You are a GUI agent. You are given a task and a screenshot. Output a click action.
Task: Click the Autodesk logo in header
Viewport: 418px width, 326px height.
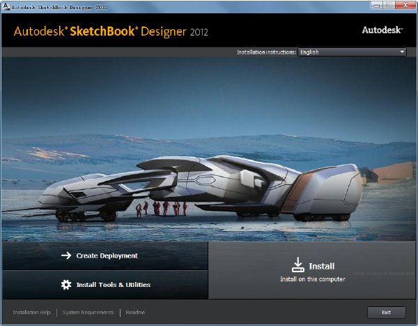pyautogui.click(x=382, y=30)
